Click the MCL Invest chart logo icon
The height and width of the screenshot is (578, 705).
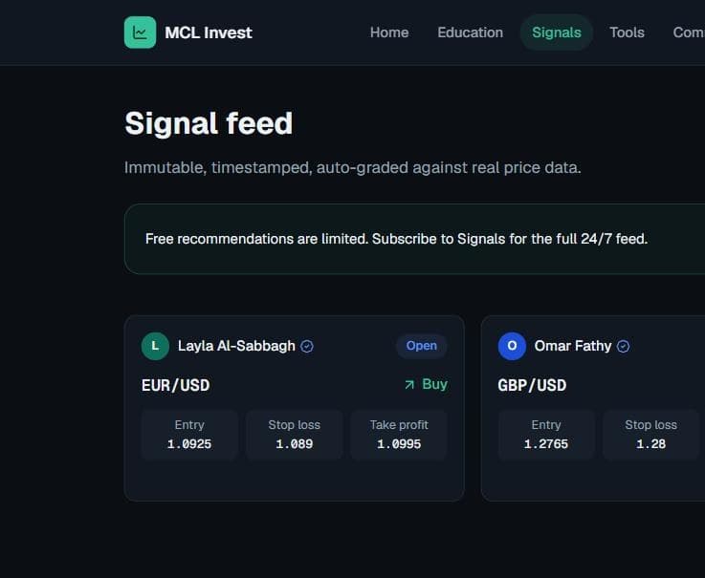140,32
